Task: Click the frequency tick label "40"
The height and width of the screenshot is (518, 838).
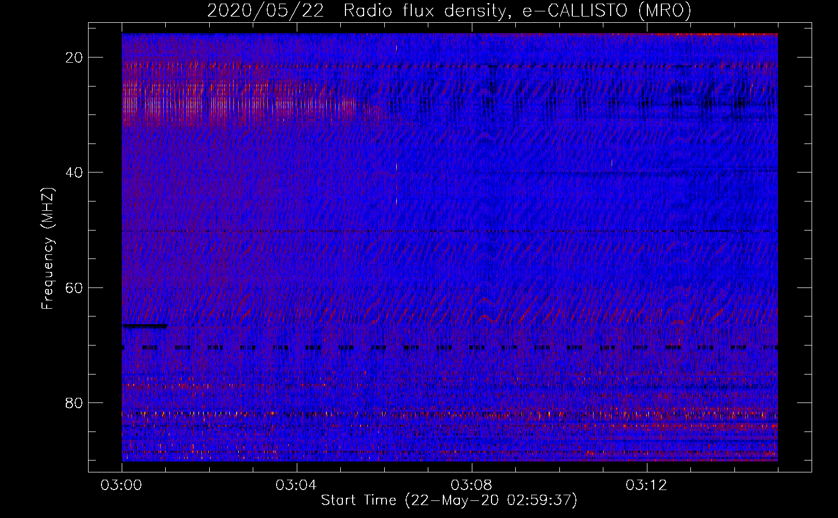Action: click(75, 172)
